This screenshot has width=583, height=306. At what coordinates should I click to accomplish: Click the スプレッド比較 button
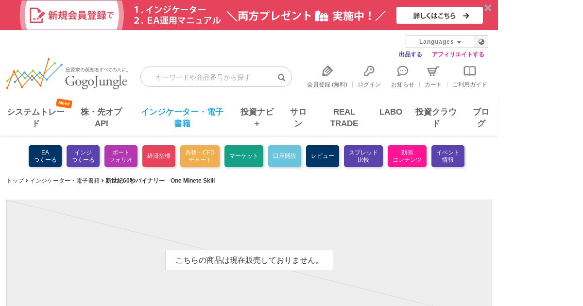pyautogui.click(x=363, y=156)
